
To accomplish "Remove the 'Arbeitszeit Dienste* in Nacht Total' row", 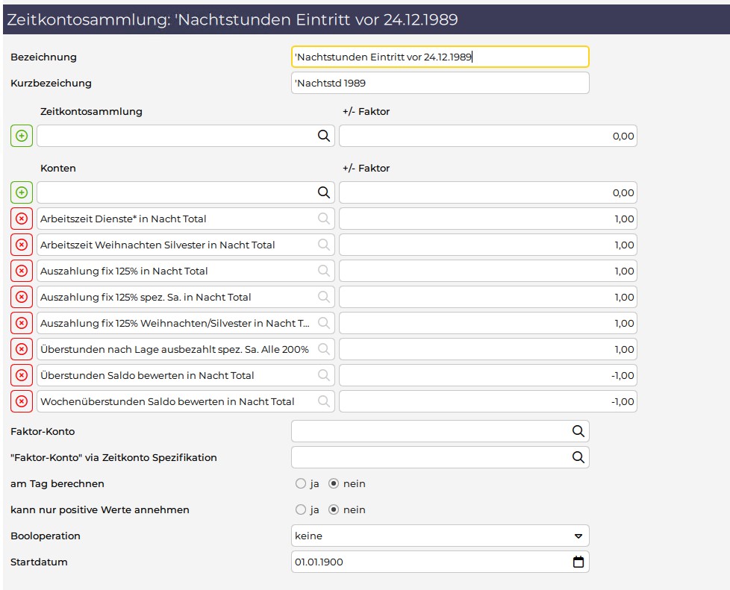I will point(22,219).
